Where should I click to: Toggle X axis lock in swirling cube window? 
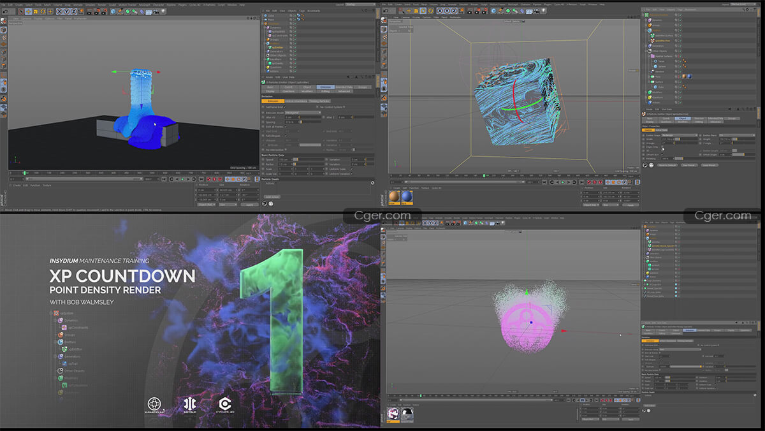click(x=439, y=11)
